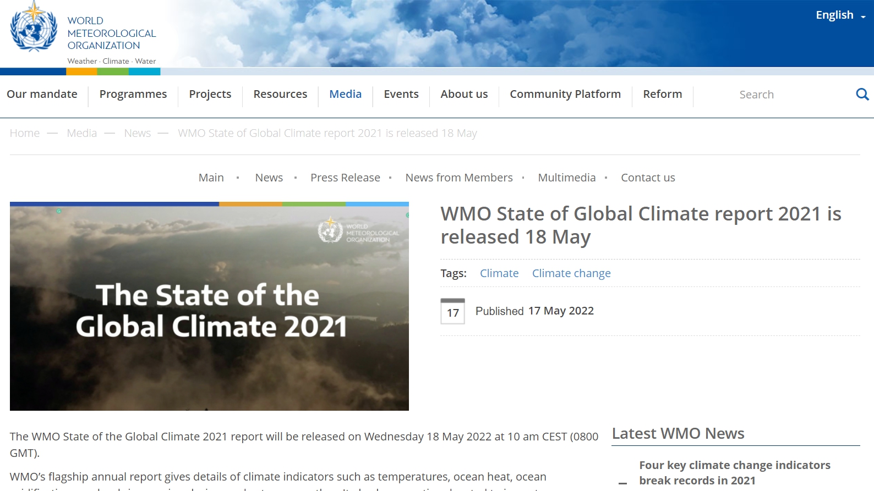Switch to News from Members tab
Screen dimensions: 874x491
(x=458, y=178)
